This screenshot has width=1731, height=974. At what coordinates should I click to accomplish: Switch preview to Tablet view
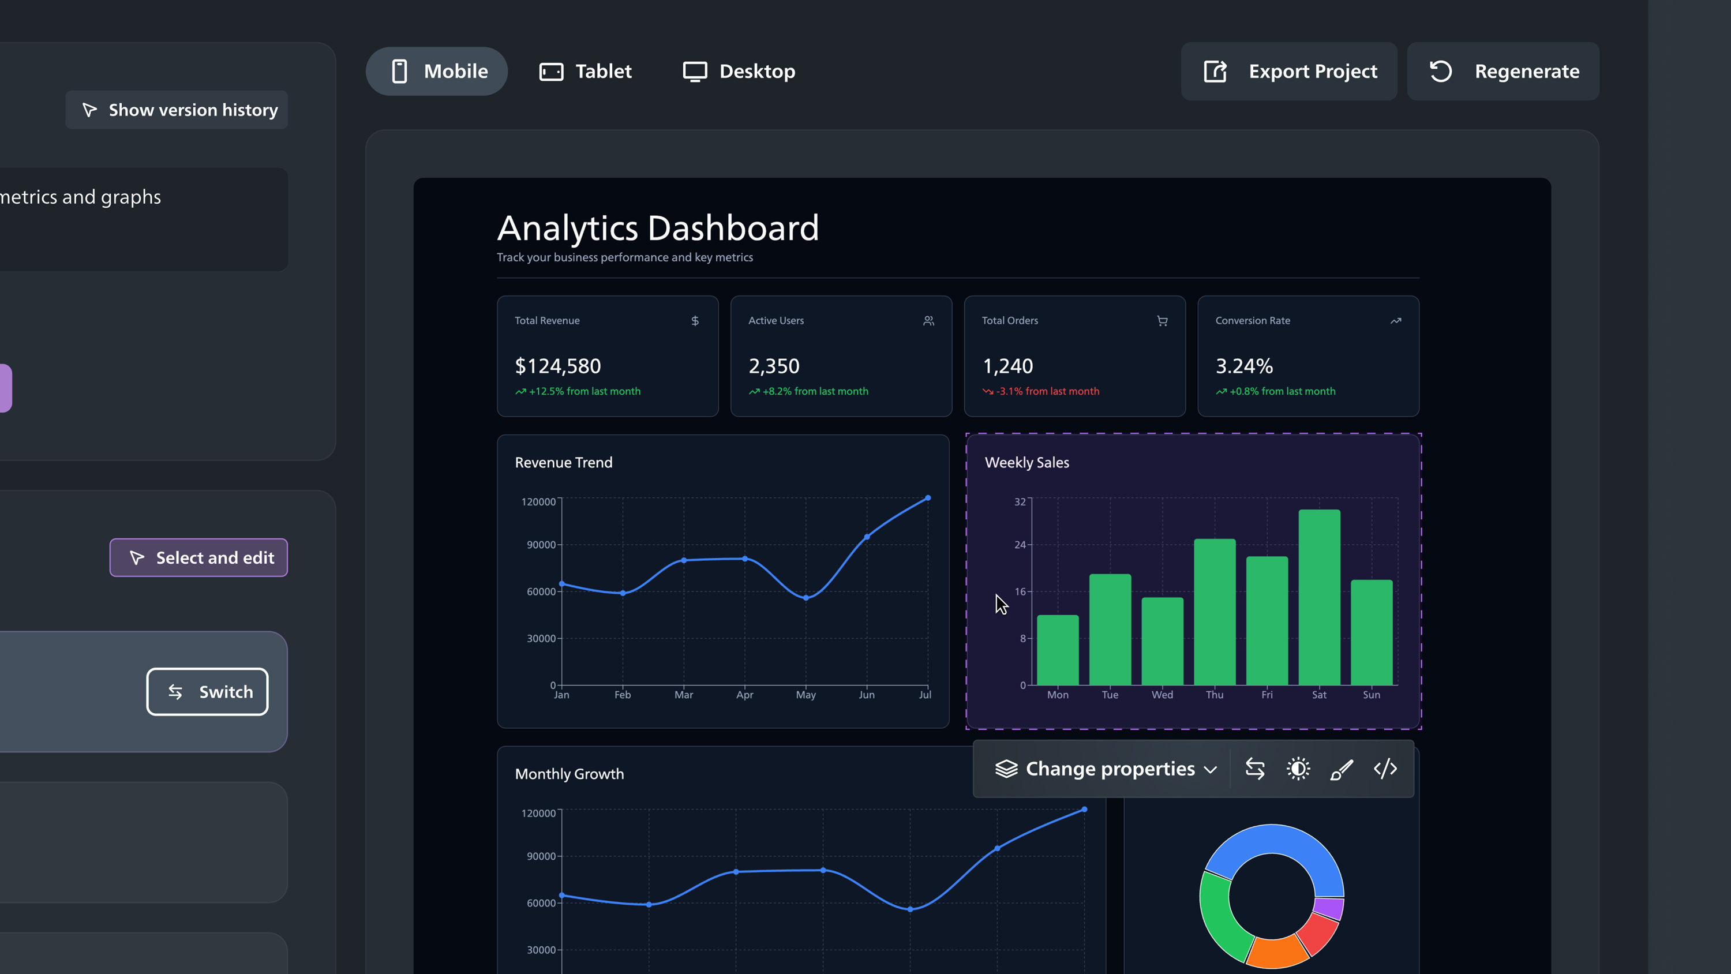(585, 71)
